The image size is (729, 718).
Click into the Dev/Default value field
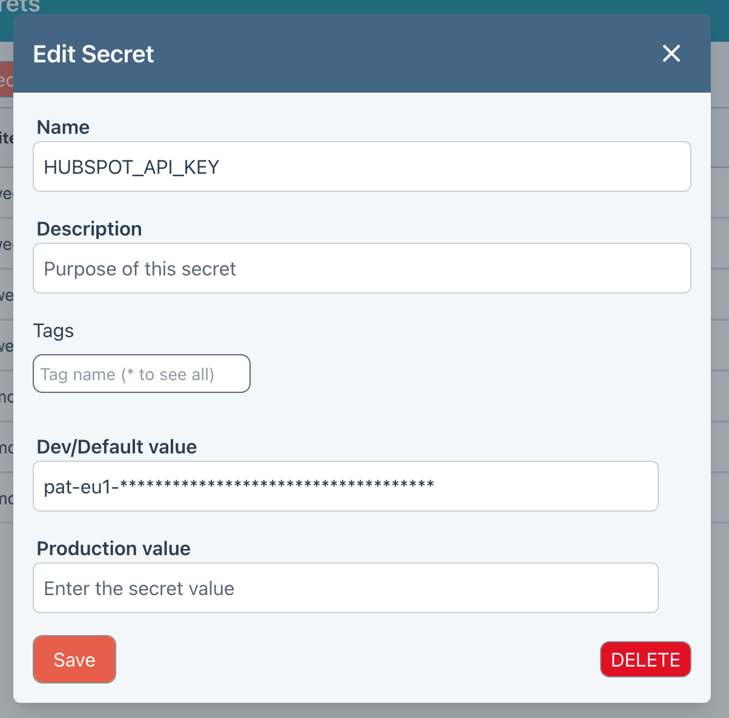[x=345, y=486]
